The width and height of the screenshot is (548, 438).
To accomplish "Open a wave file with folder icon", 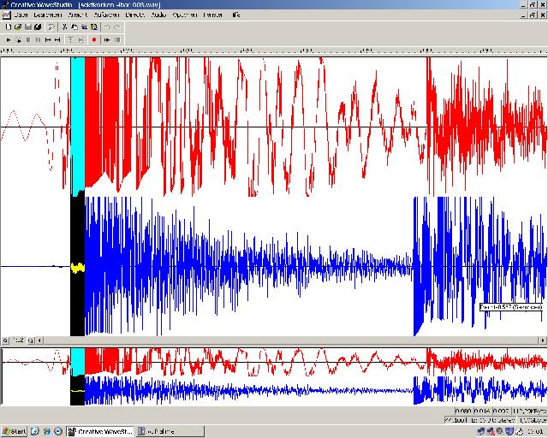I will tap(18, 27).
